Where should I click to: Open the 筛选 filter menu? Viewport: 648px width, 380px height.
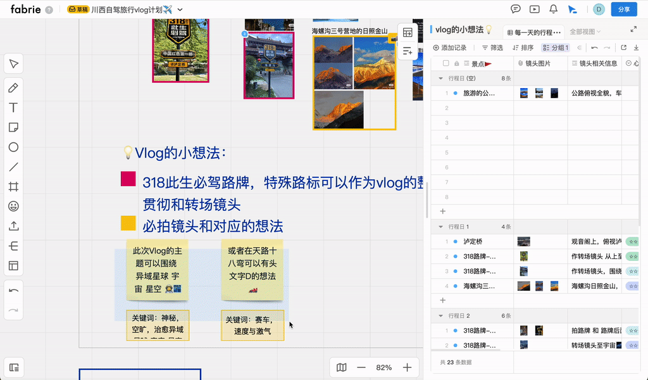click(x=492, y=47)
